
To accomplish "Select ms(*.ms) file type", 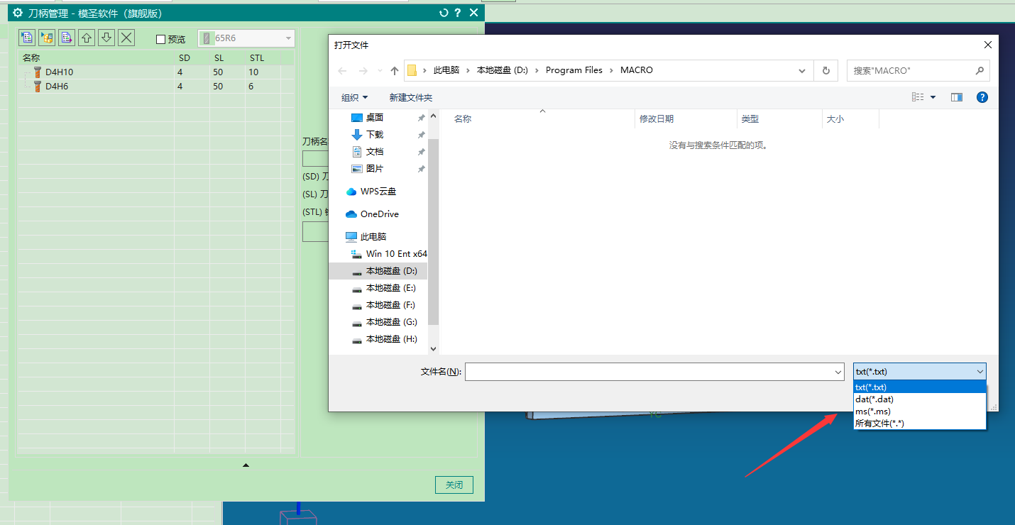I will [920, 411].
